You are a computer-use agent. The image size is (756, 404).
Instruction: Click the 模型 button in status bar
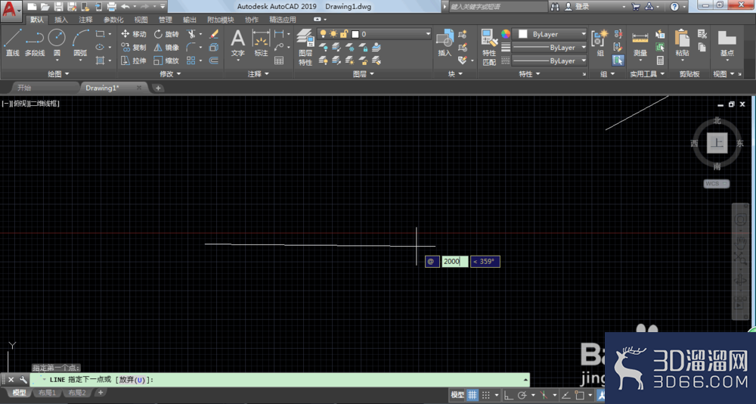coord(457,395)
